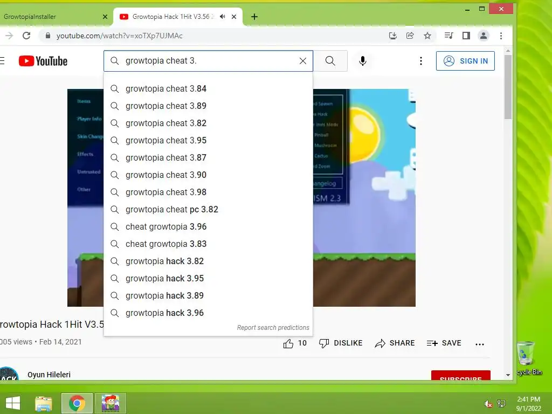Pick suggestion growtopia cheat 3.98

208,192
